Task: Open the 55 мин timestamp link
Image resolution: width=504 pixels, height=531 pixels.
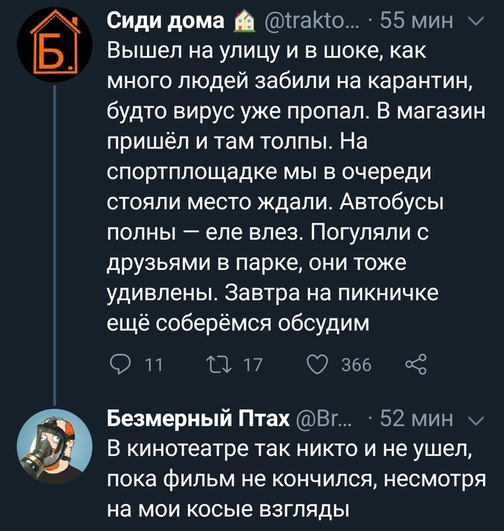Action: tap(416, 23)
